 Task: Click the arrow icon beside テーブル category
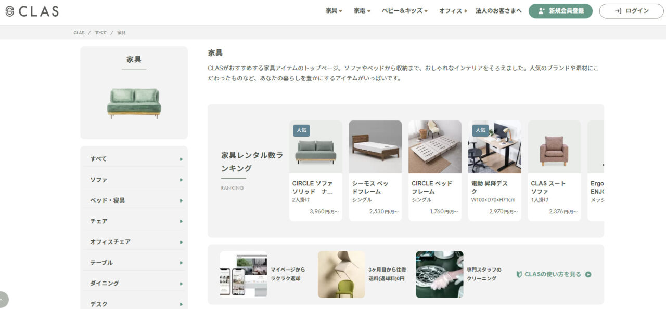[x=181, y=263]
